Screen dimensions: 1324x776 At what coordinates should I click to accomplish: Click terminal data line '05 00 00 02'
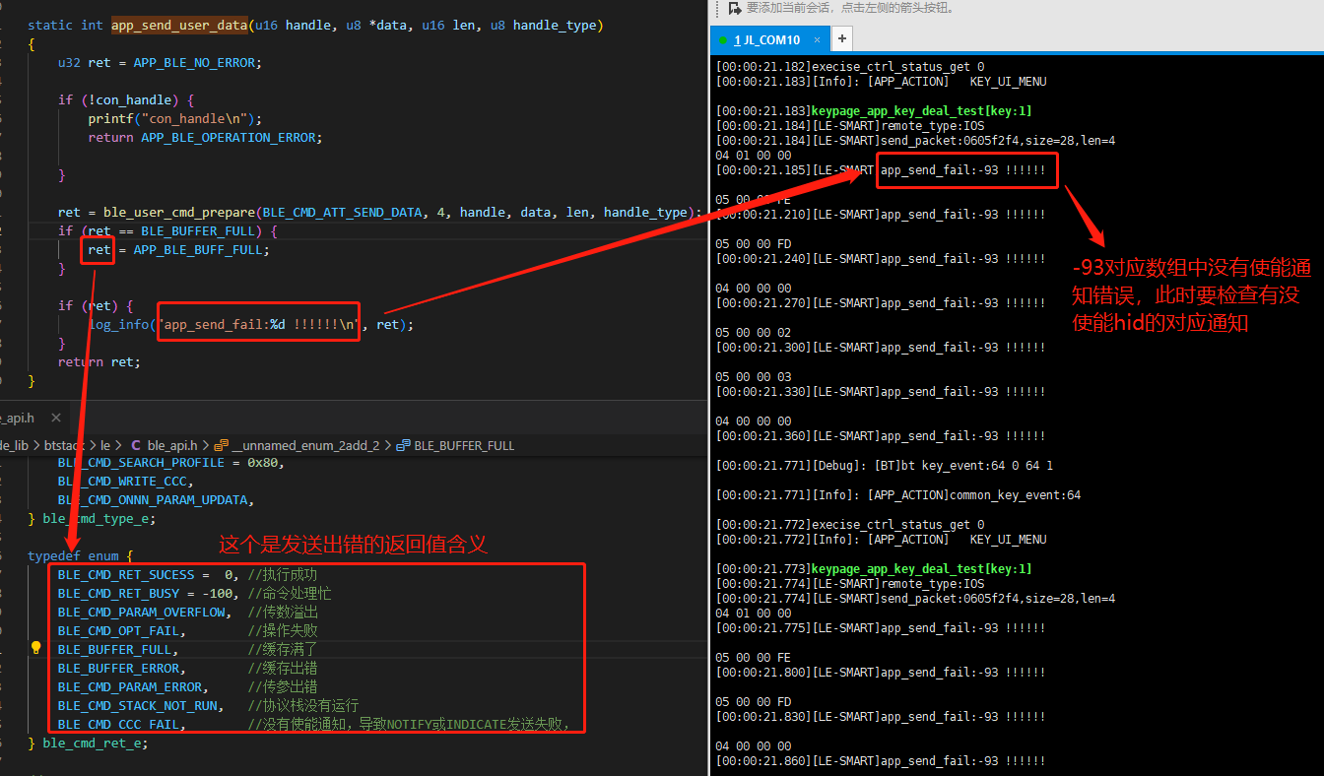coord(753,332)
